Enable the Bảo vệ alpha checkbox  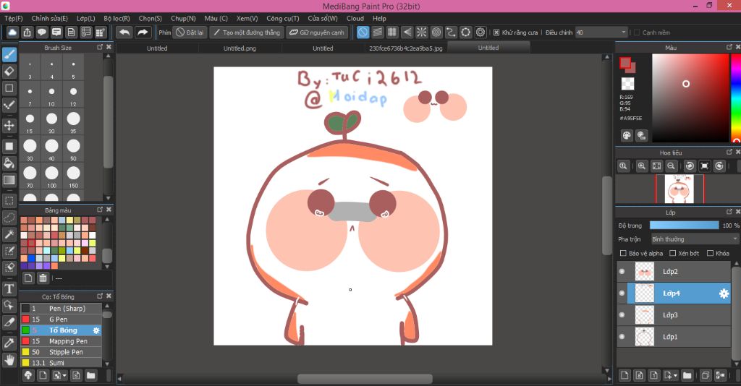[624, 253]
